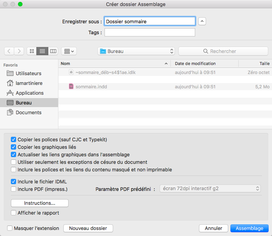
Task: Enable Afficher le rapport checkbox
Action: coord(14,213)
